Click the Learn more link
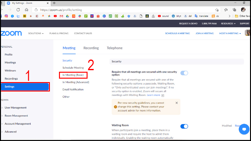251x141 pixels. tap(153, 95)
